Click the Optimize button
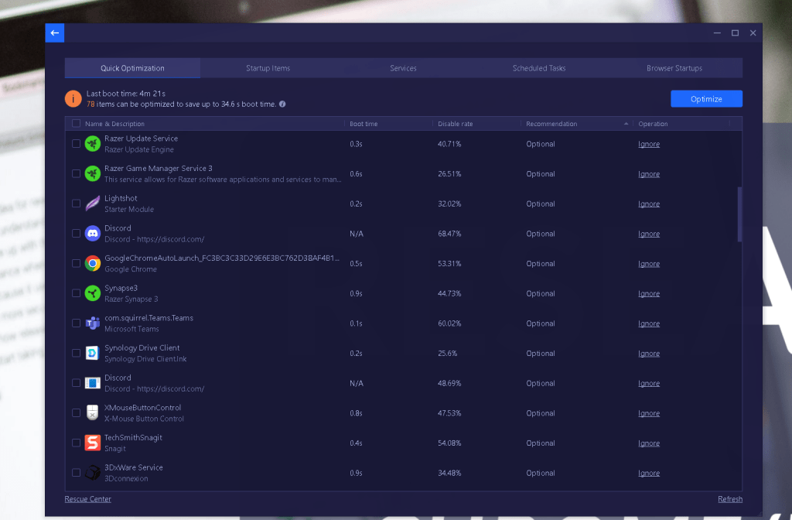The height and width of the screenshot is (520, 792). tap(706, 99)
